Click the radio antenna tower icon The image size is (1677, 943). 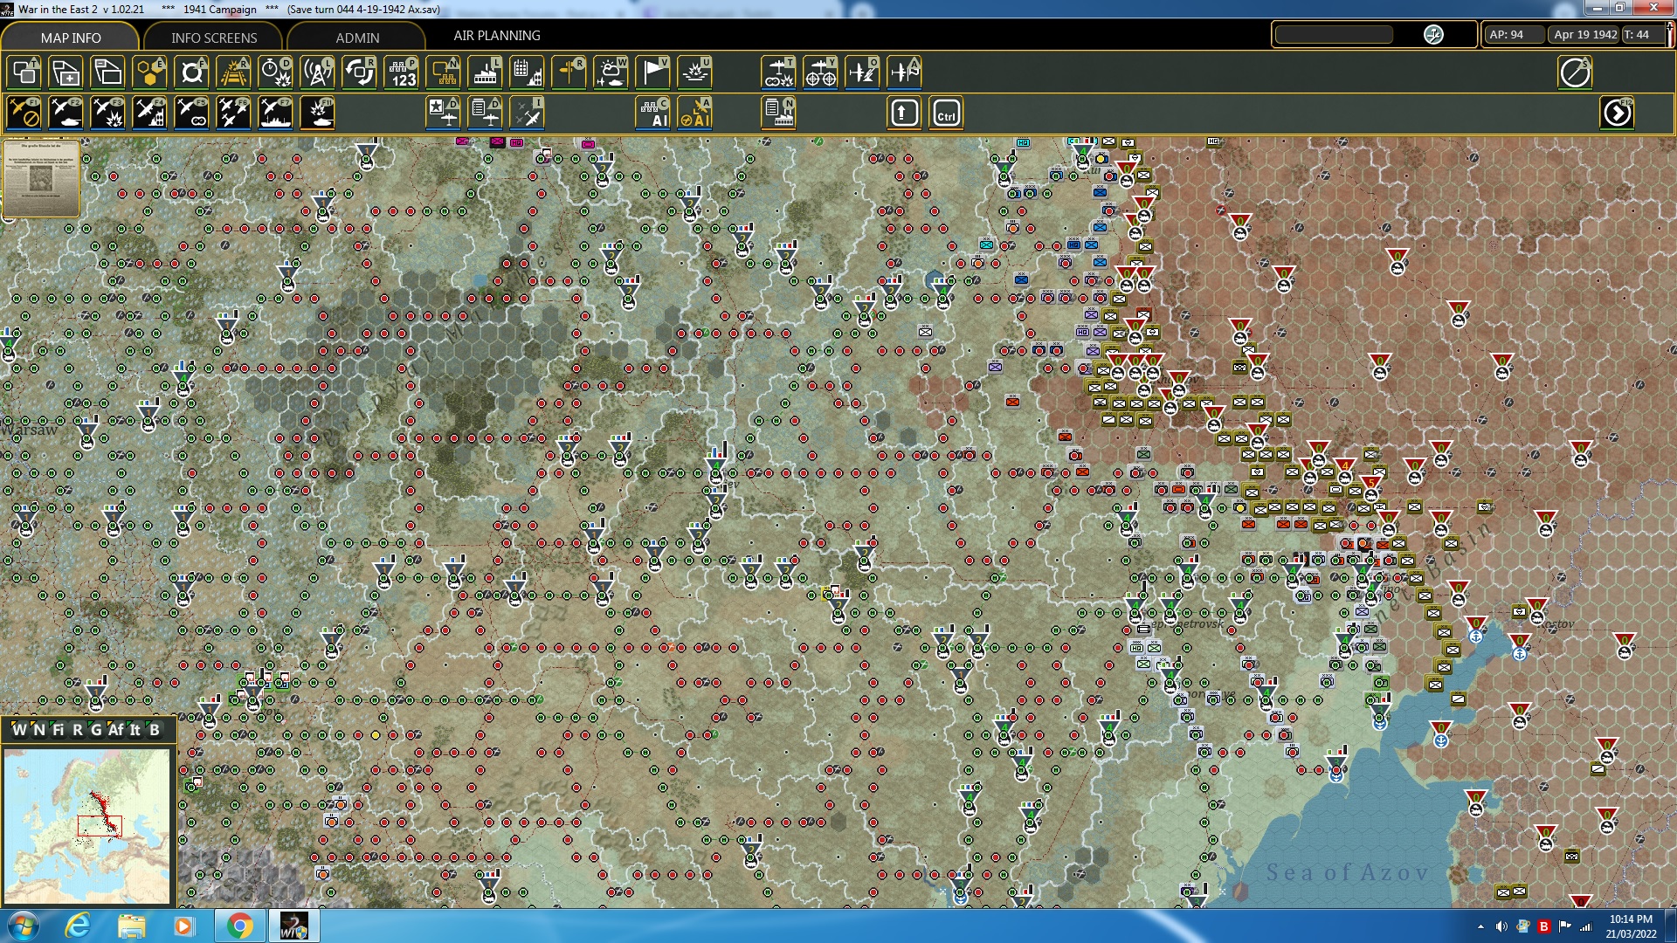pyautogui.click(x=318, y=72)
